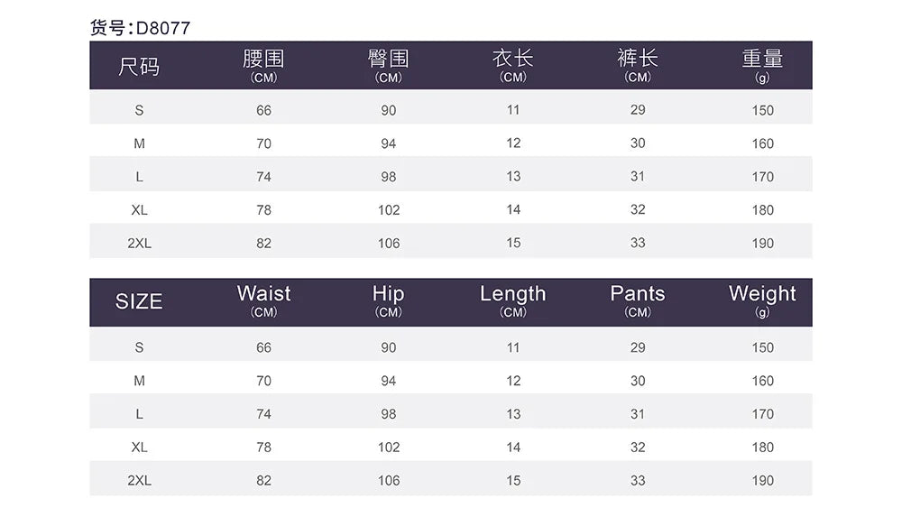This screenshot has height=517, width=902.
Task: Select the Waist column header
Action: coord(263,301)
